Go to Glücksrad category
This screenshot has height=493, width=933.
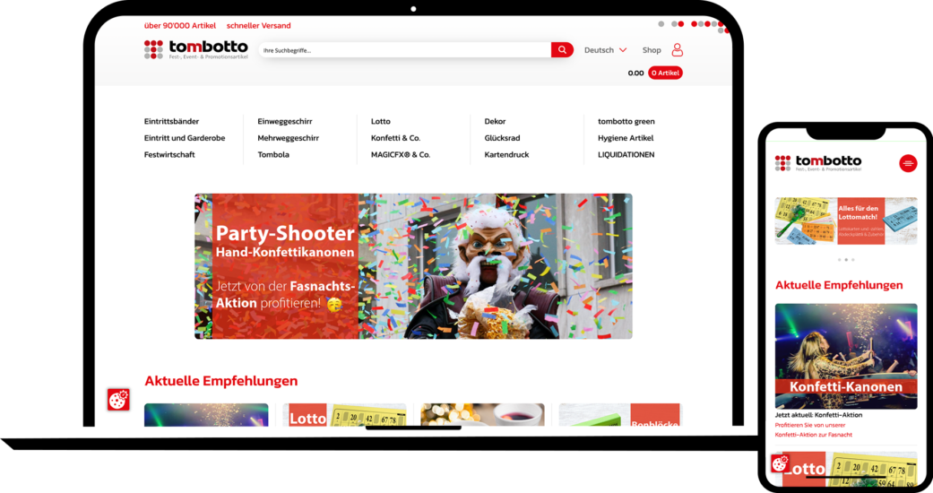[x=502, y=137]
